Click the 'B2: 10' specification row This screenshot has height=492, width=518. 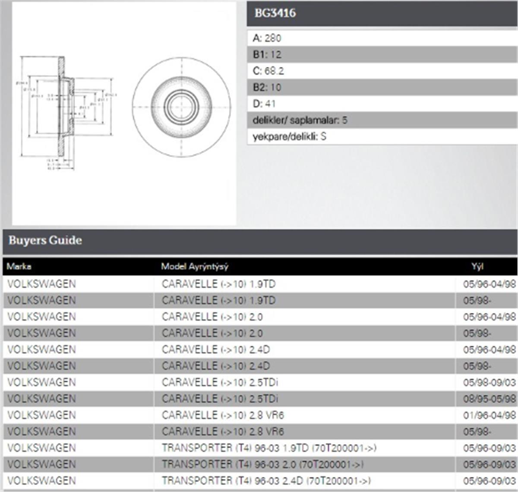382,87
